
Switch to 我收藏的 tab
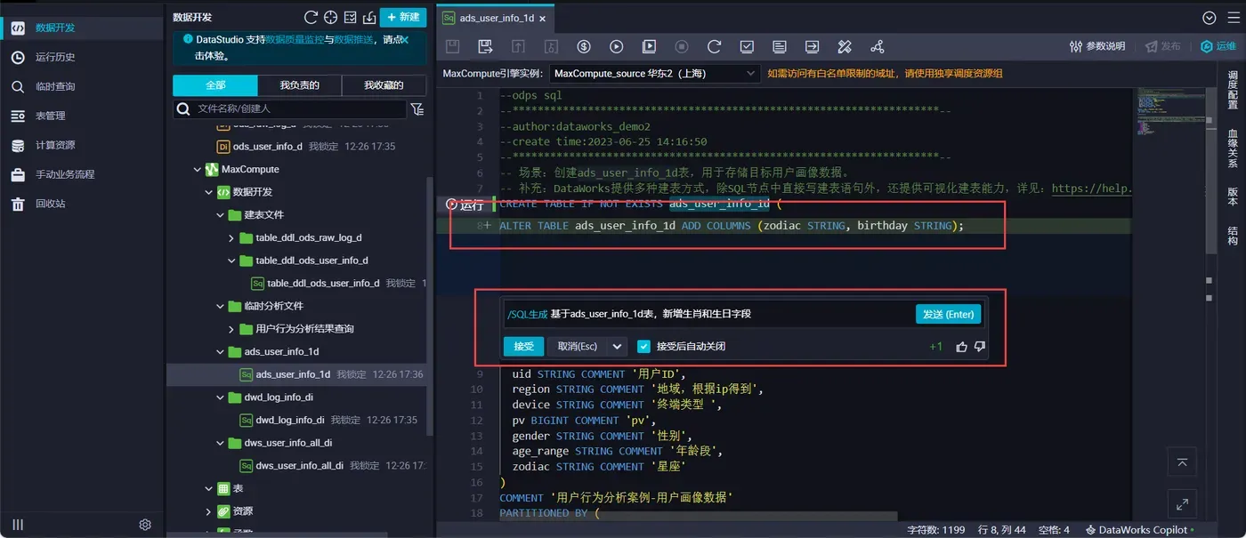[x=384, y=85]
